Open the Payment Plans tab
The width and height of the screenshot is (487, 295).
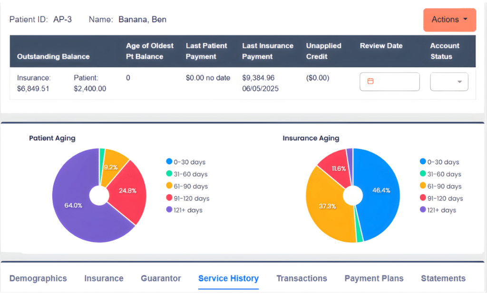(374, 278)
